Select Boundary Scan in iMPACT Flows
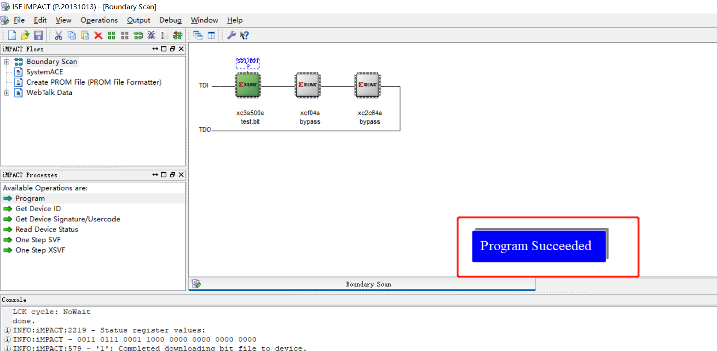This screenshot has width=717, height=351. click(52, 61)
